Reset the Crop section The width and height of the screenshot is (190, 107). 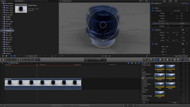point(187,44)
